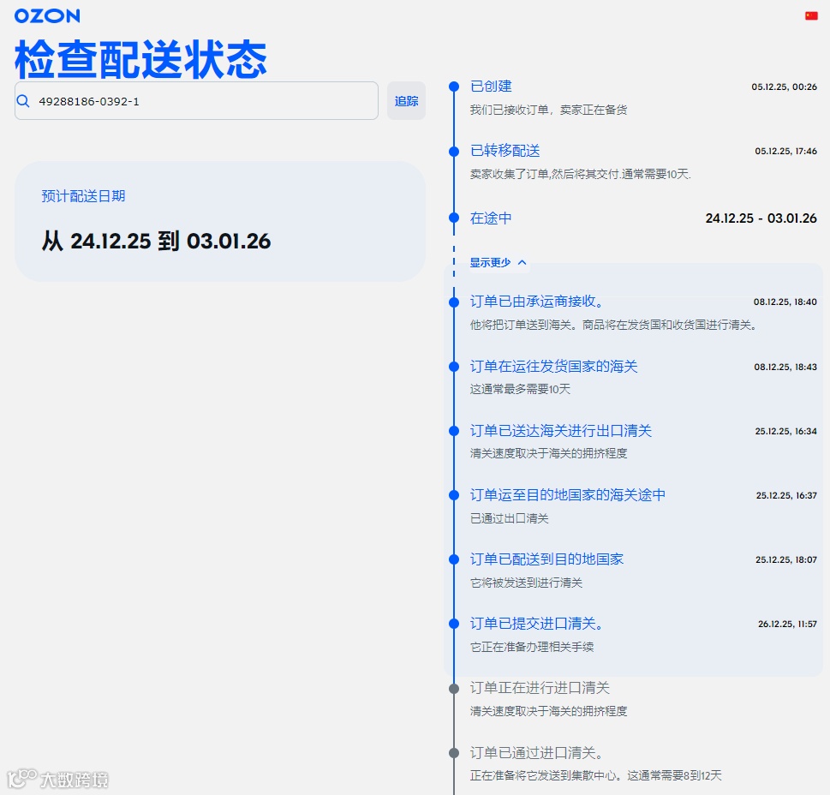Click the 已转移配送 status title
Viewport: 830px width, 795px height.
(x=505, y=151)
